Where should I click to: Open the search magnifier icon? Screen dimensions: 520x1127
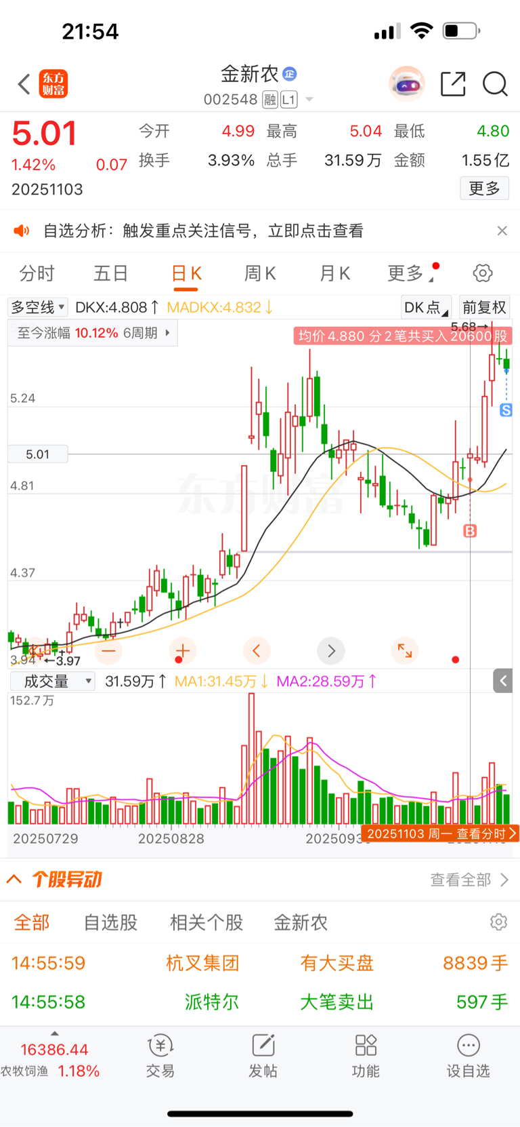tap(495, 84)
